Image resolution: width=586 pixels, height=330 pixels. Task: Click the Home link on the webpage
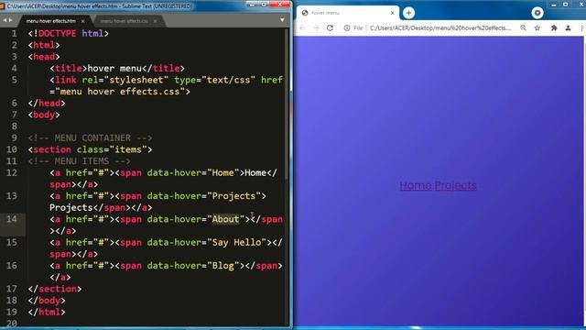(x=416, y=185)
